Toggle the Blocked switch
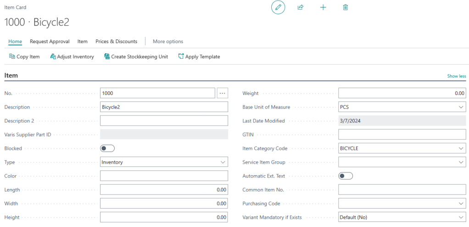 click(107, 148)
